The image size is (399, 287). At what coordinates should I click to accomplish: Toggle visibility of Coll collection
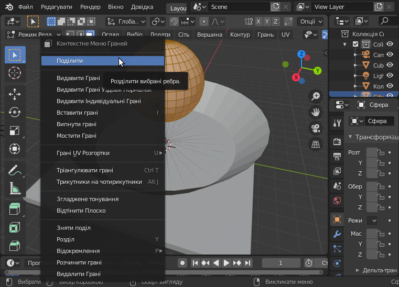[390, 44]
